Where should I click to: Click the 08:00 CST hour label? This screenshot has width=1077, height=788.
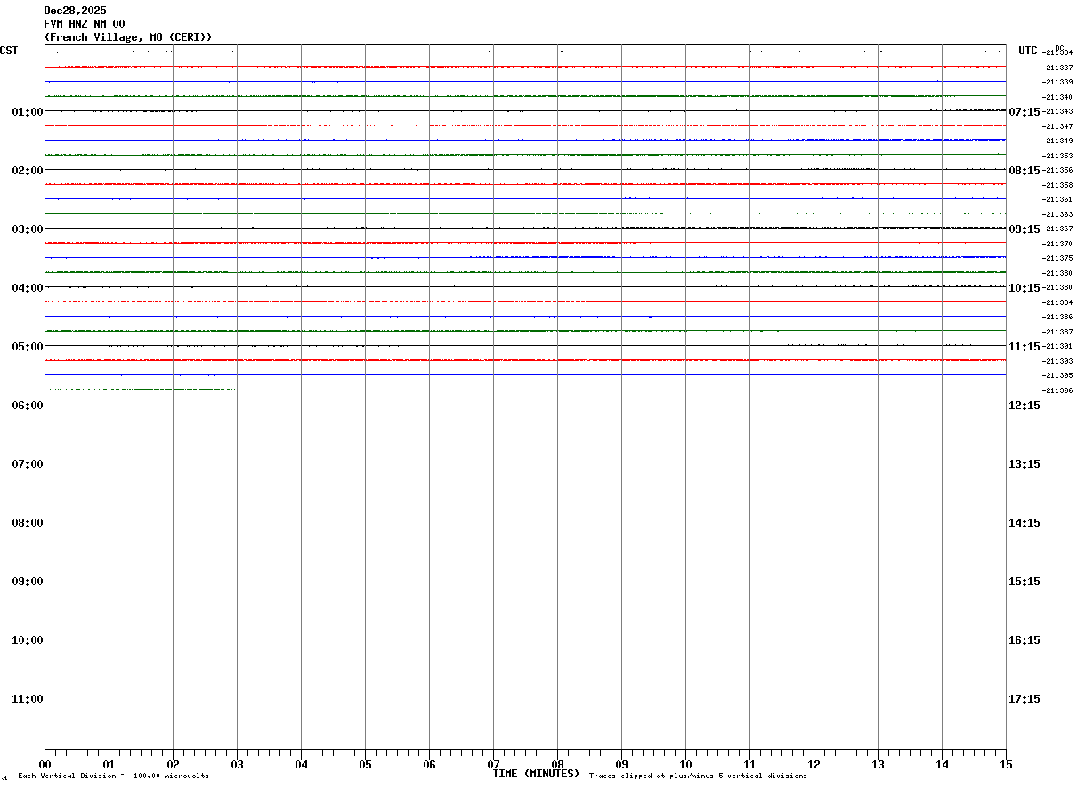[x=28, y=522]
